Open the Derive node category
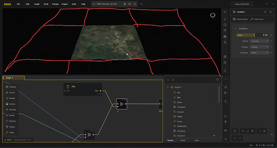277x148 pixels. coord(10,116)
